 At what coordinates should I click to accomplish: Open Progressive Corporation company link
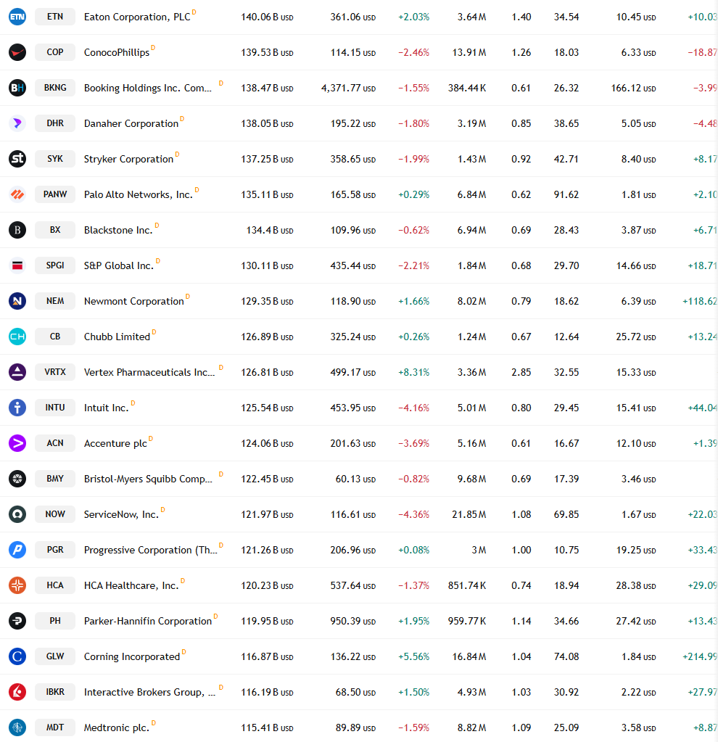pos(151,550)
